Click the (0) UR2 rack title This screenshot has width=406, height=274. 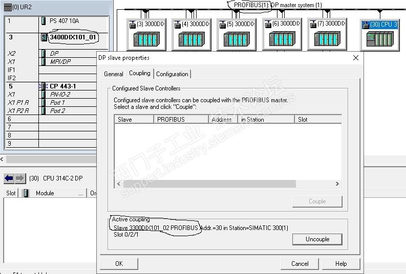click(x=22, y=7)
